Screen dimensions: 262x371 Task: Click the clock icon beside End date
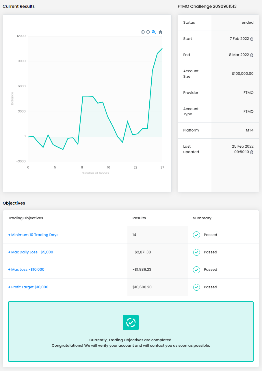click(x=252, y=55)
